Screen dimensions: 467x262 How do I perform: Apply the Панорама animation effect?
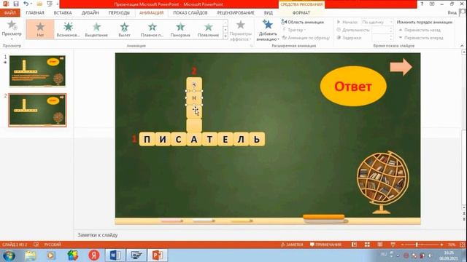point(180,29)
